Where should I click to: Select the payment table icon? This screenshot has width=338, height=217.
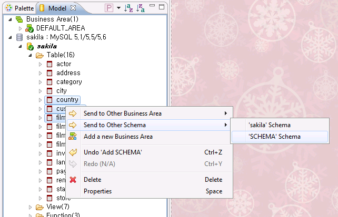pos(49,171)
